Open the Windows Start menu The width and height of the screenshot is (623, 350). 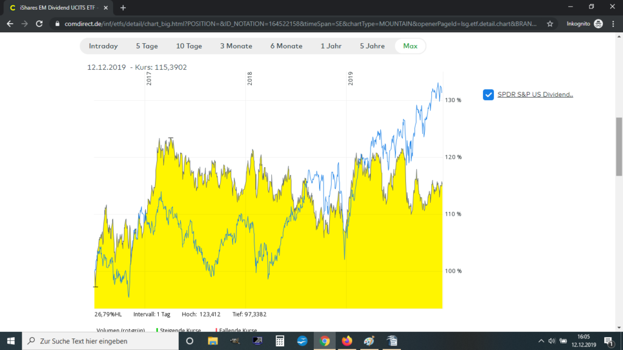point(11,341)
